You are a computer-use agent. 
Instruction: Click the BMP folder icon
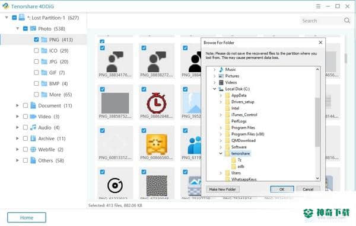44,83
